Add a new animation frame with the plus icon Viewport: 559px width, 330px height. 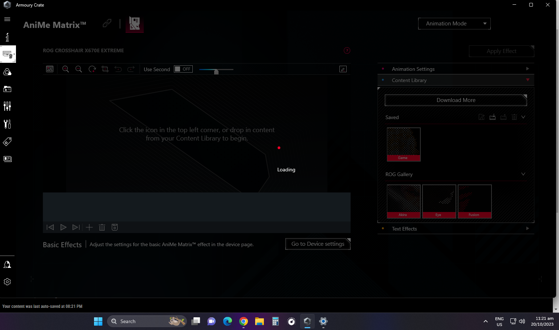(x=89, y=227)
